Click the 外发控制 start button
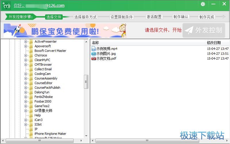 coord(204,30)
